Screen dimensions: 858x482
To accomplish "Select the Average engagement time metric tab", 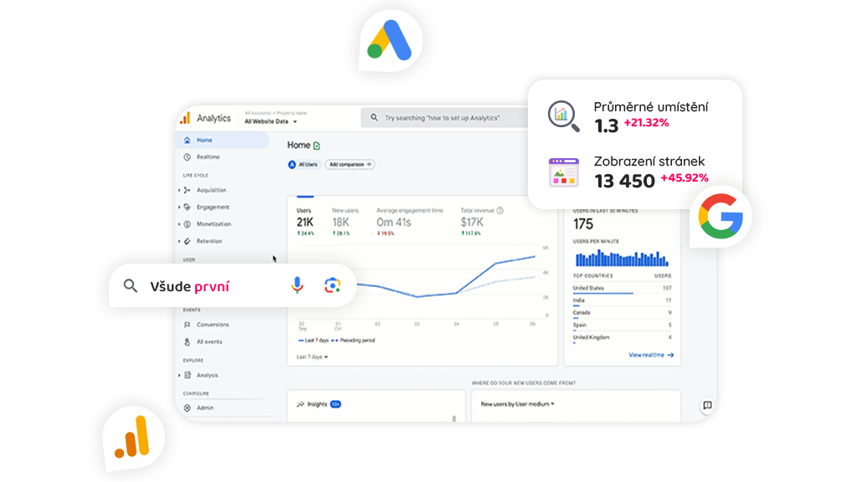I will pos(410,221).
